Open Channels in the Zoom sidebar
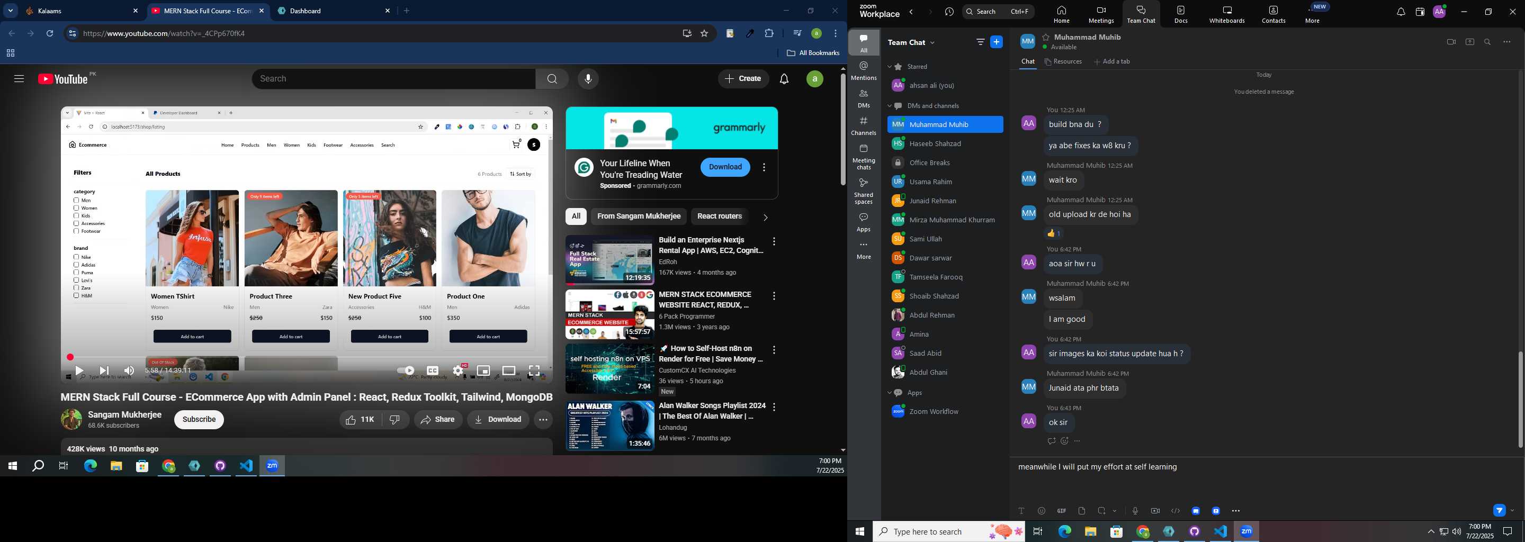This screenshot has height=542, width=1525. point(864,127)
